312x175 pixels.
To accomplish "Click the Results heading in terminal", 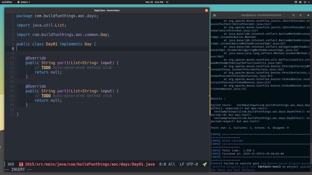I will tap(218, 99).
